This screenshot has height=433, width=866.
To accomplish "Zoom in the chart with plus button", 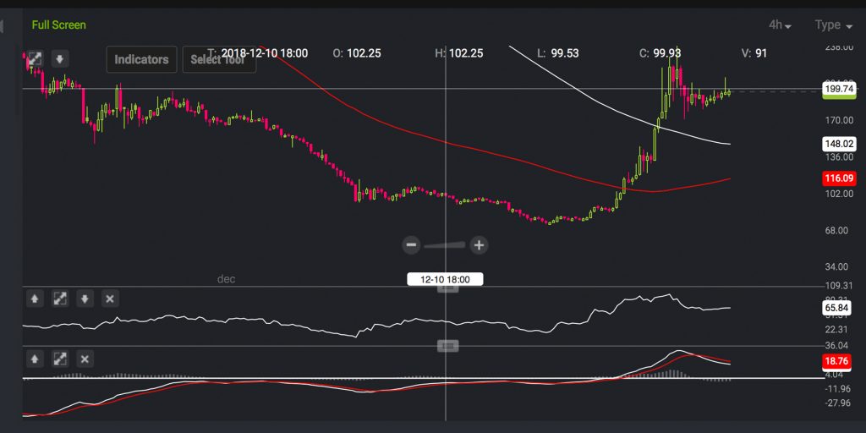I will [479, 245].
